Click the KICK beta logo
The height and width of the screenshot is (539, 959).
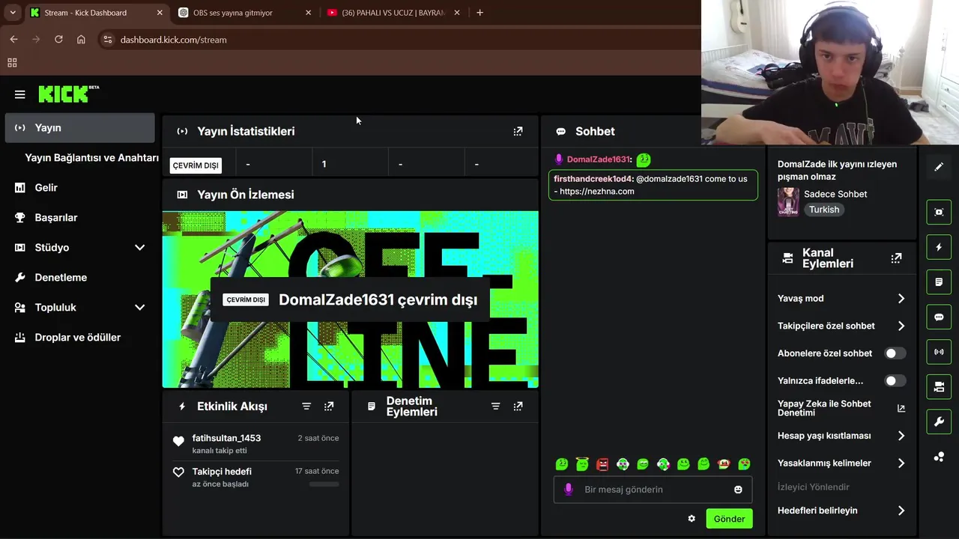[69, 94]
